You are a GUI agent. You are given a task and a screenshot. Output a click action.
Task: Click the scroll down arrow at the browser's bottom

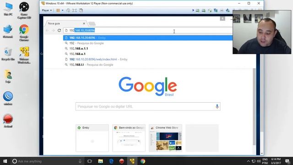[x=262, y=153]
